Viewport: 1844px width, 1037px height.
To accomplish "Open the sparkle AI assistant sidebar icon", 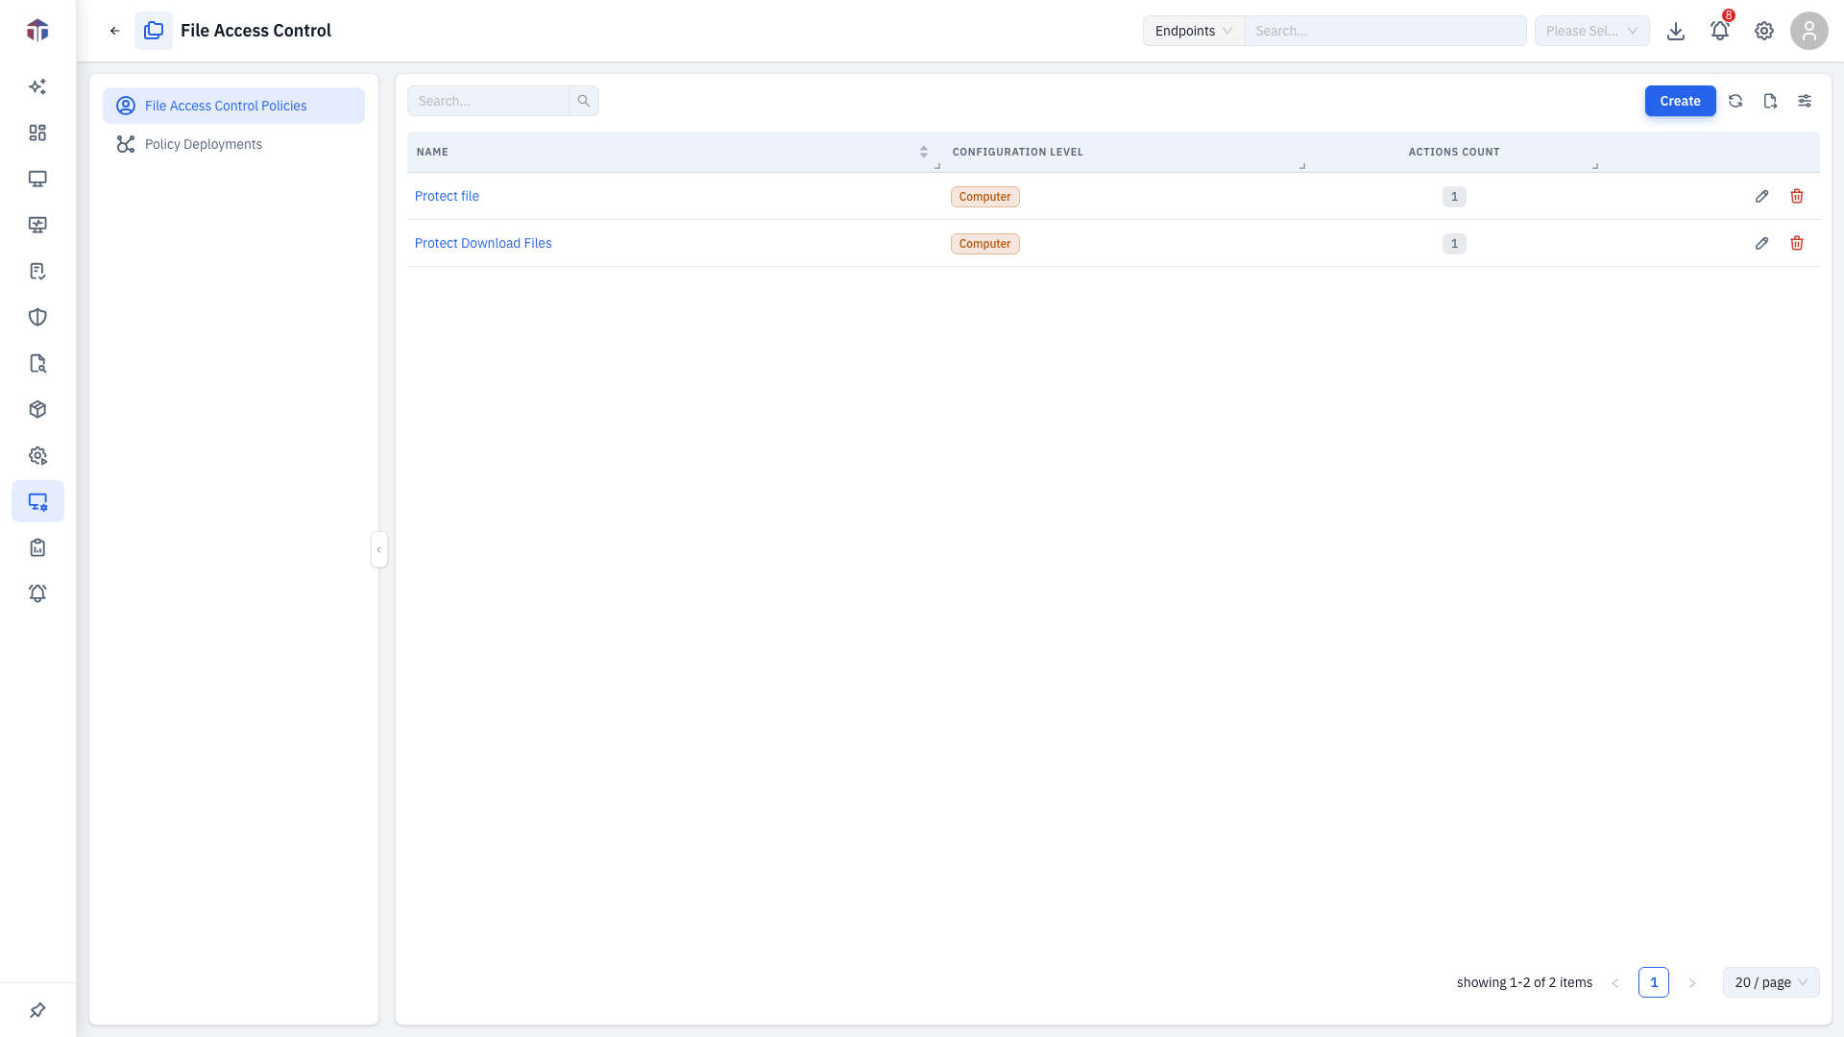I will pos(37,86).
